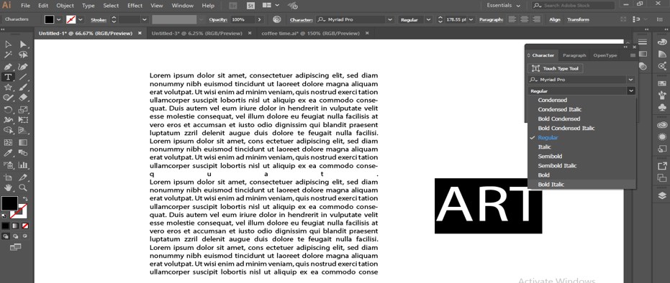The width and height of the screenshot is (670, 283).
Task: Open the stroke weight dropdown
Action: (145, 19)
